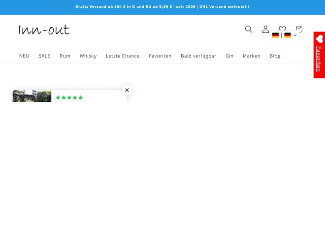Open the shopping cart icon

(x=299, y=29)
